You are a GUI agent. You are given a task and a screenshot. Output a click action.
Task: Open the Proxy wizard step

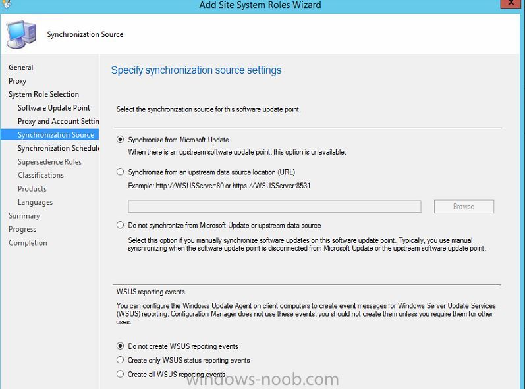(17, 81)
